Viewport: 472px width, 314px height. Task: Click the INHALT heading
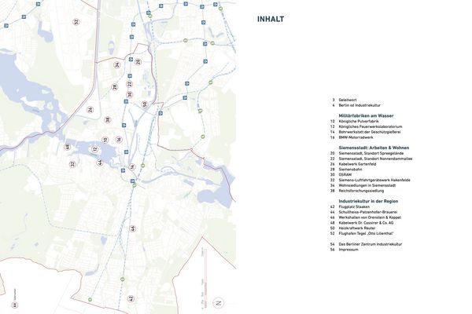[x=271, y=19]
